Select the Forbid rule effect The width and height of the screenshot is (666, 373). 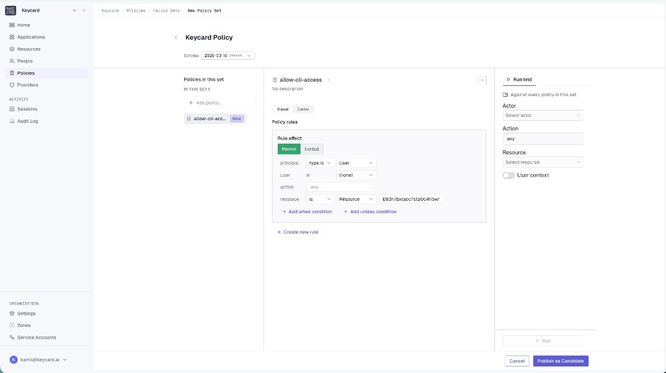[x=312, y=149]
